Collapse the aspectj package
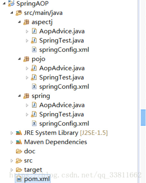Image resolution: width=146 pixels, height=183 pixels. coord(19,22)
